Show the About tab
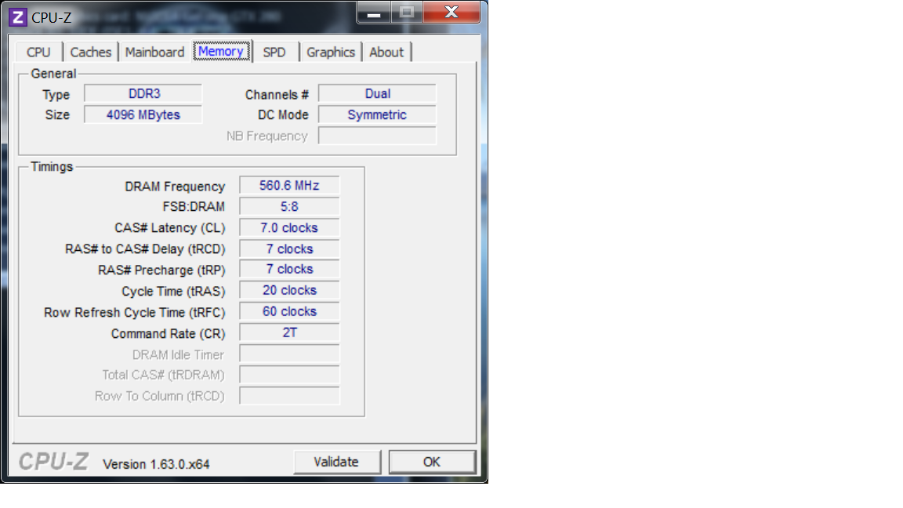This screenshot has height=508, width=903. pos(386,52)
